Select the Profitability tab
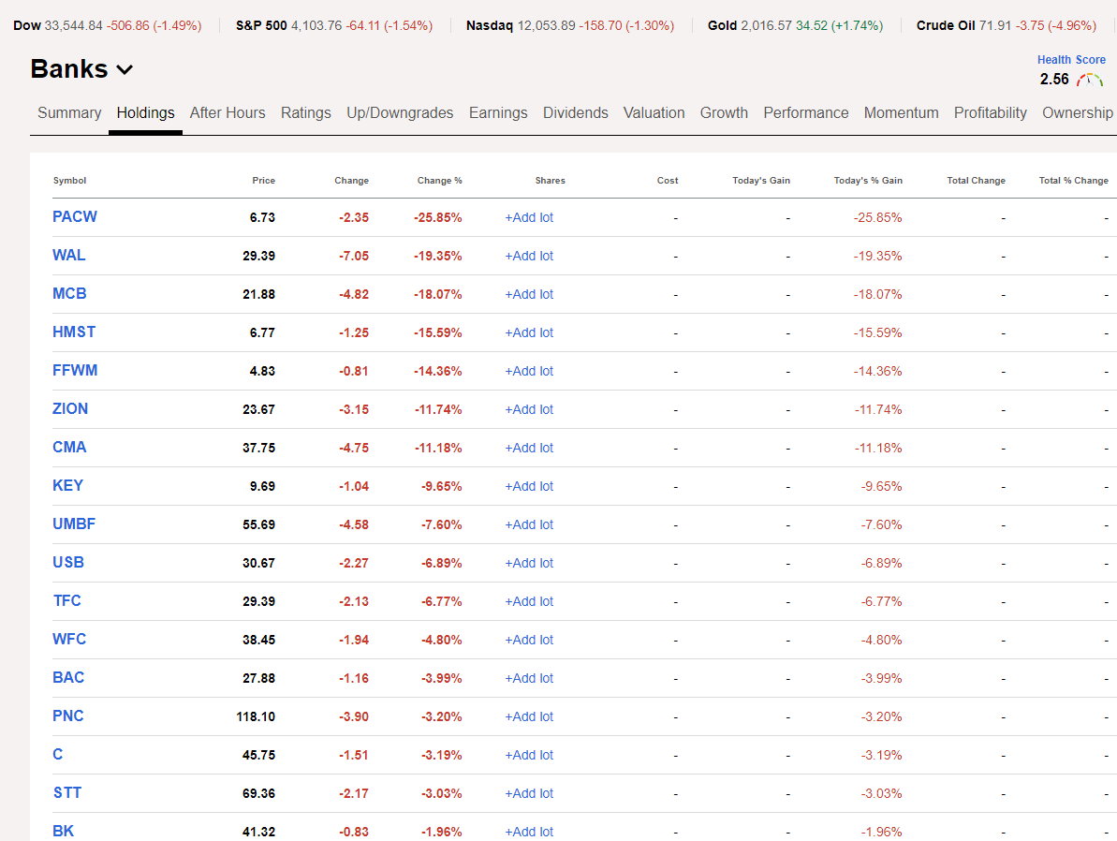1117x841 pixels. click(x=991, y=112)
